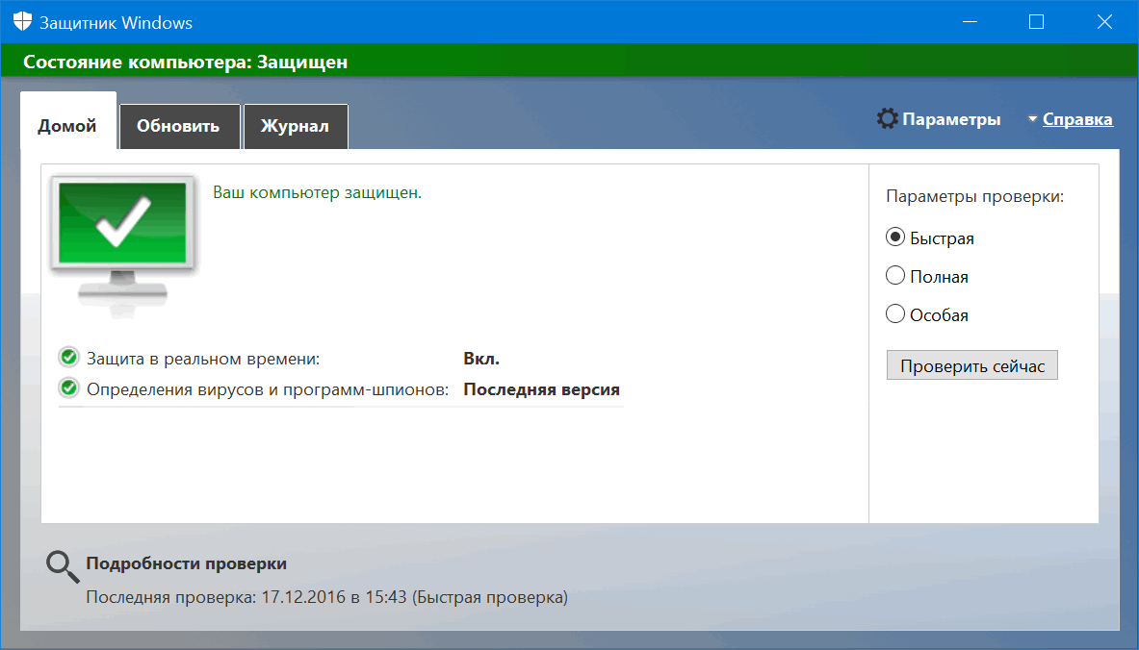Click the green computer status bar
Image resolution: width=1139 pixels, height=650 pixels.
tap(568, 62)
